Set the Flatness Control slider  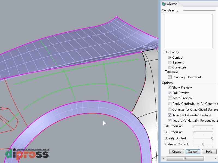(203, 144)
